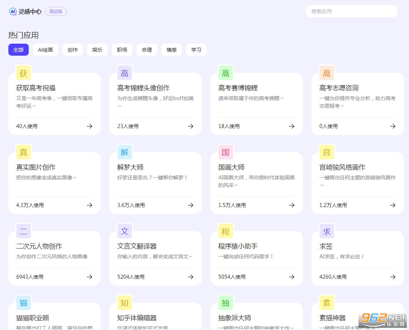The image size is (409, 330).
Task: Click the arrow on 二次元人物创作 card
Action: [x=89, y=277]
